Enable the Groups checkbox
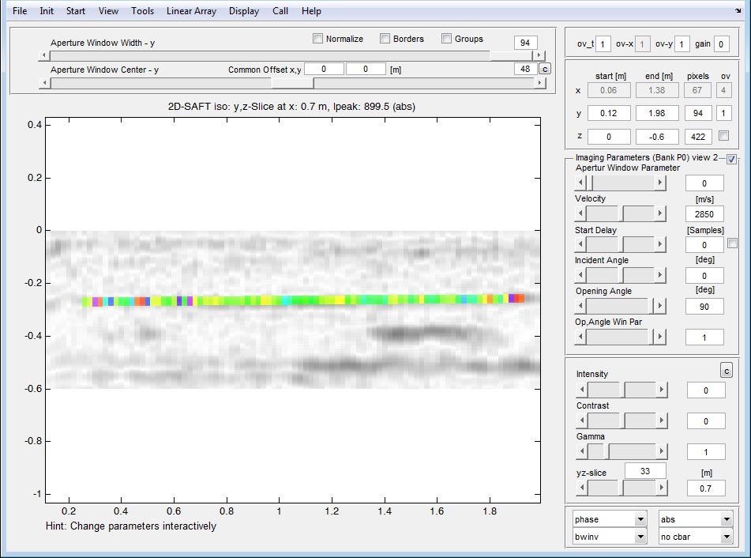The height and width of the screenshot is (558, 751). [x=446, y=39]
